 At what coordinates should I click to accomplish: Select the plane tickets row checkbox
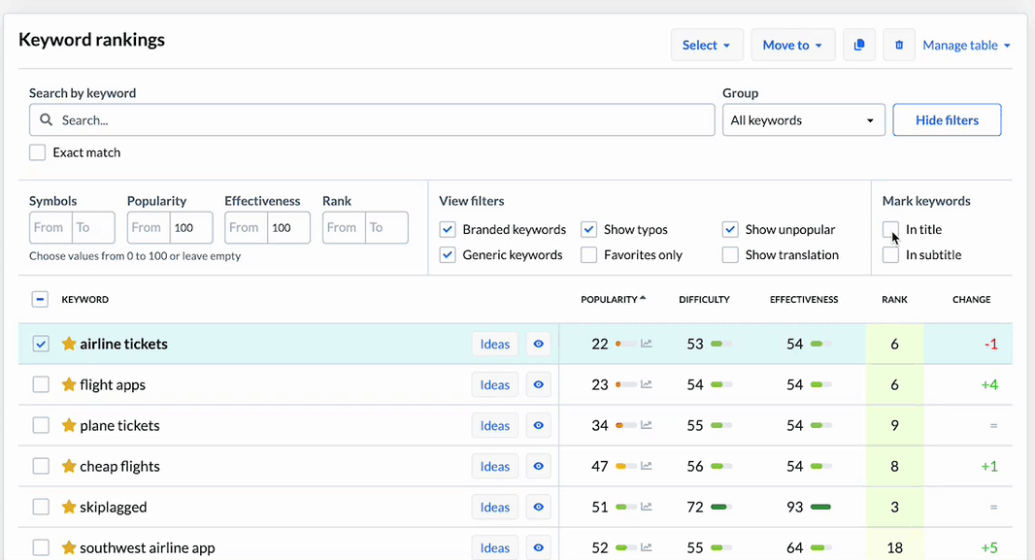pyautogui.click(x=41, y=425)
